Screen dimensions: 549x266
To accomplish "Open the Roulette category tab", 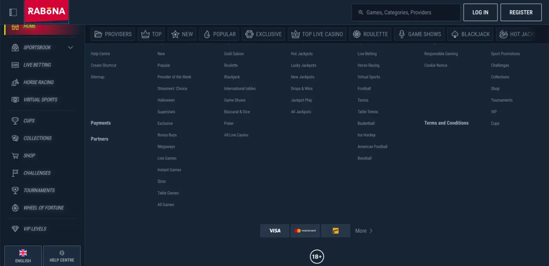I will [370, 34].
